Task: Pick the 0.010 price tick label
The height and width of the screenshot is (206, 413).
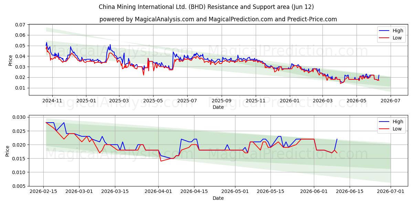Action: tap(19, 172)
